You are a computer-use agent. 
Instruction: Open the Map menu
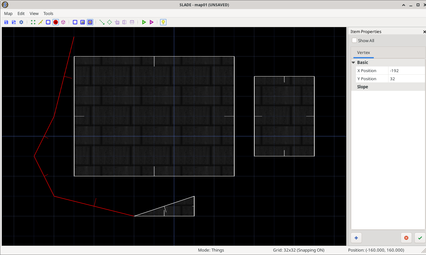(x=8, y=13)
